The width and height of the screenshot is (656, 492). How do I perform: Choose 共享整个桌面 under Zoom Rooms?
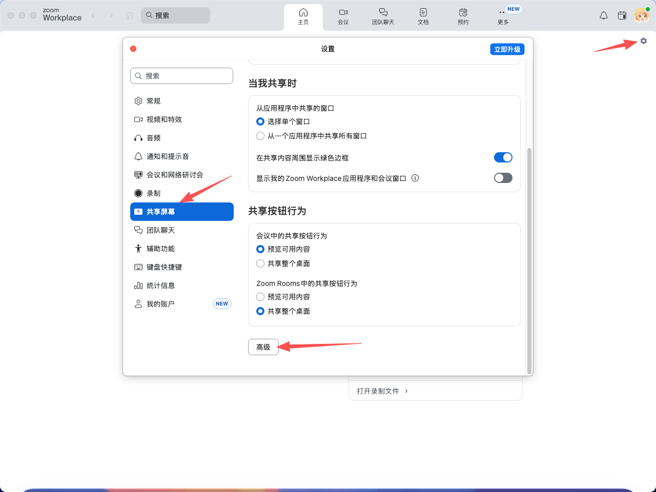coord(260,311)
